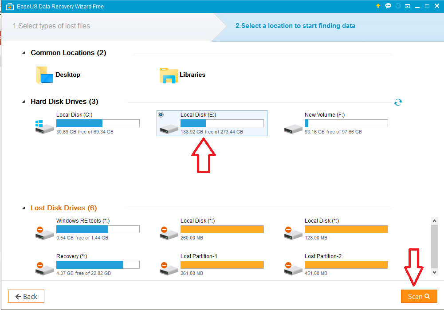The height and width of the screenshot is (310, 444).
Task: Click "0.54 GB free of 1.44 GB" text
Action: 82,238
